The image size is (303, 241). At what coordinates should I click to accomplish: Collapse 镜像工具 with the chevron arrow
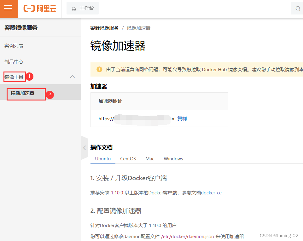pyautogui.click(x=72, y=77)
